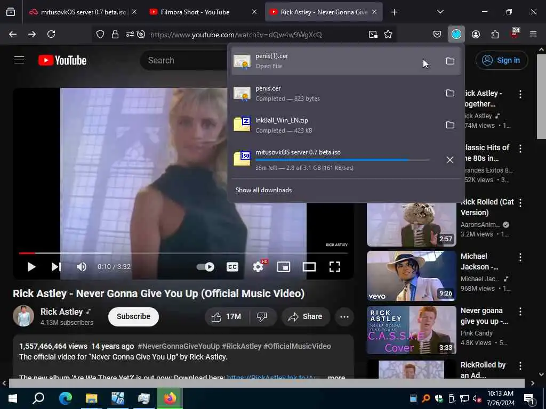Switch to the mitusovkOS server 0.7 beta.iso tab
546x409 pixels.
pyautogui.click(x=83, y=12)
